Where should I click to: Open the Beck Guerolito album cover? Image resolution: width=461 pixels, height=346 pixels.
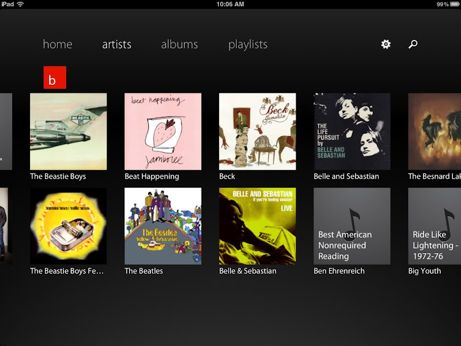(258, 131)
